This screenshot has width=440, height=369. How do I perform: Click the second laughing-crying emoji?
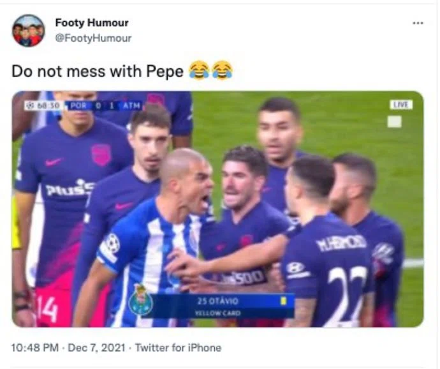(x=222, y=70)
